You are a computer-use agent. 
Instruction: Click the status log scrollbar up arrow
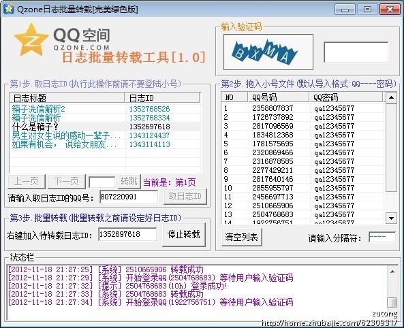tap(392, 272)
